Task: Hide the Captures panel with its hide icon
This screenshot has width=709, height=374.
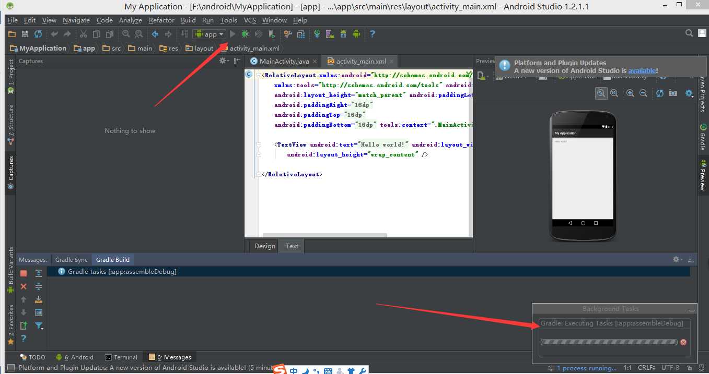Action: coord(237,61)
